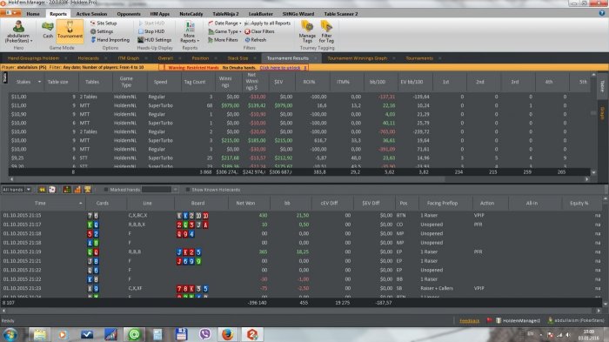609x342 pixels.
Task: Follow the click here to unlock link
Action: tap(280, 68)
